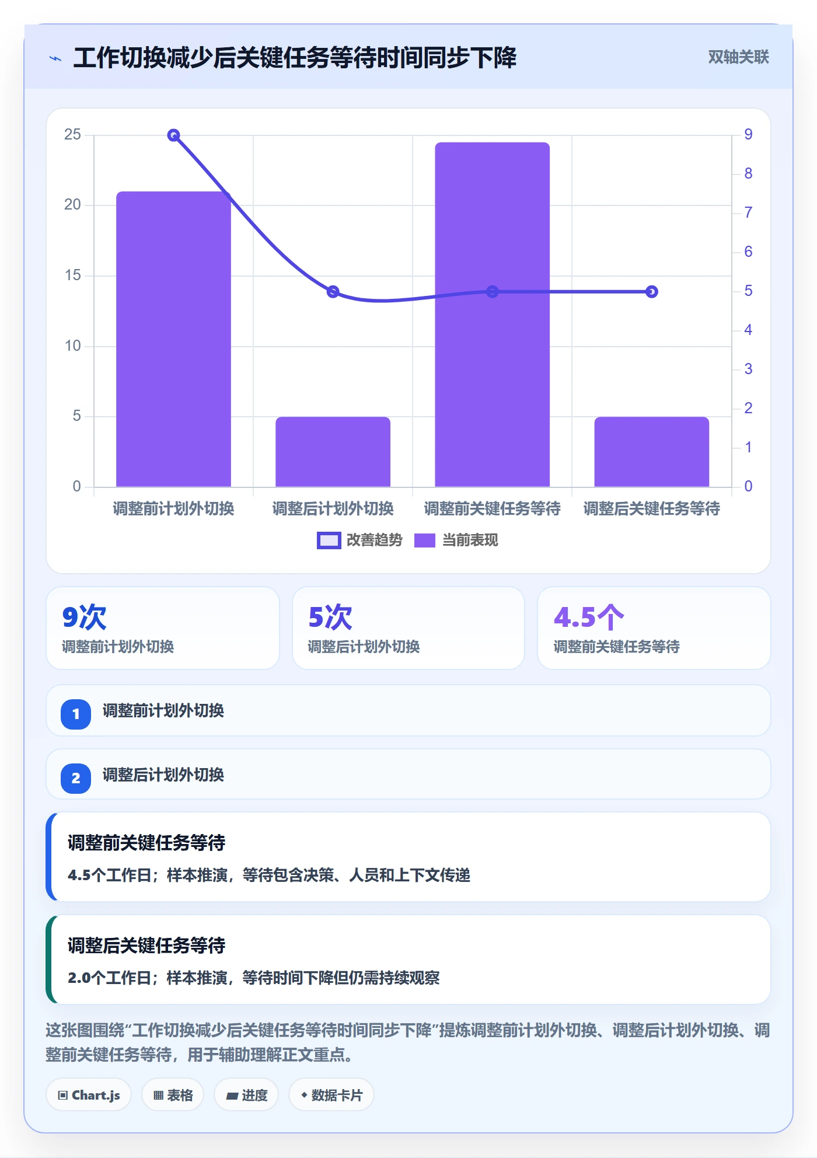
Task: Click the 数据卡片 tag
Action: click(x=331, y=1095)
